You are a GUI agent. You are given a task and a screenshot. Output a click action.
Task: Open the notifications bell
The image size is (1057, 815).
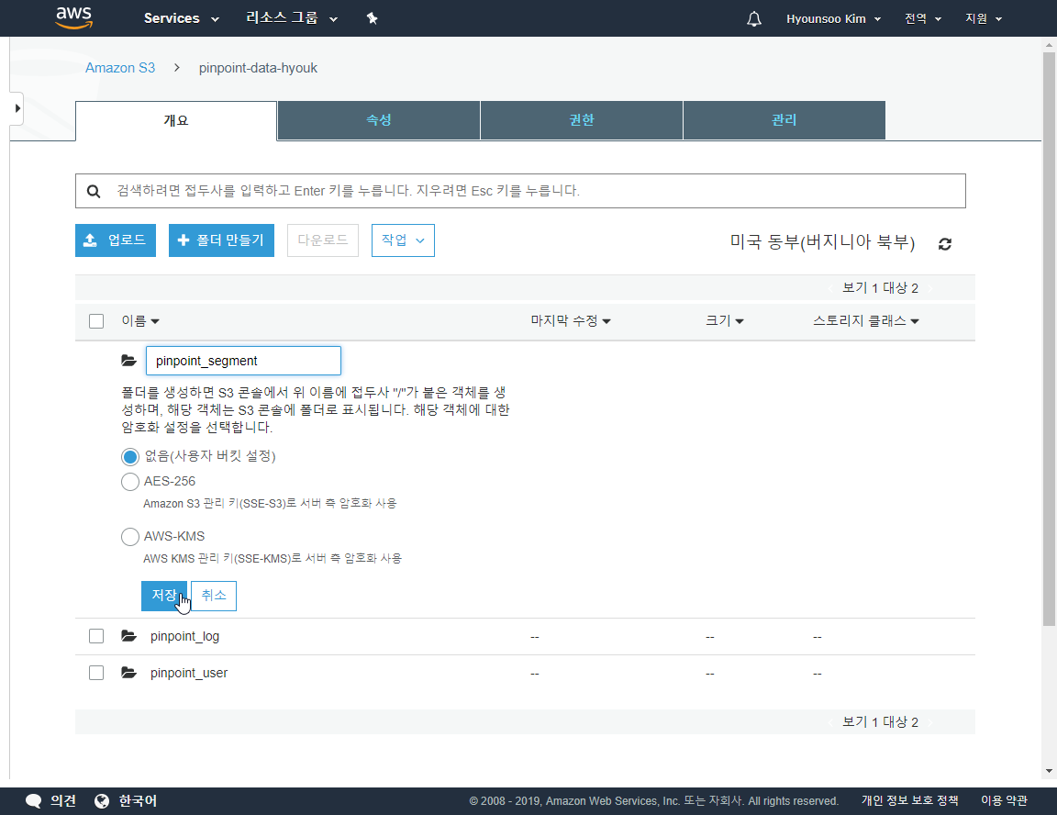753,19
